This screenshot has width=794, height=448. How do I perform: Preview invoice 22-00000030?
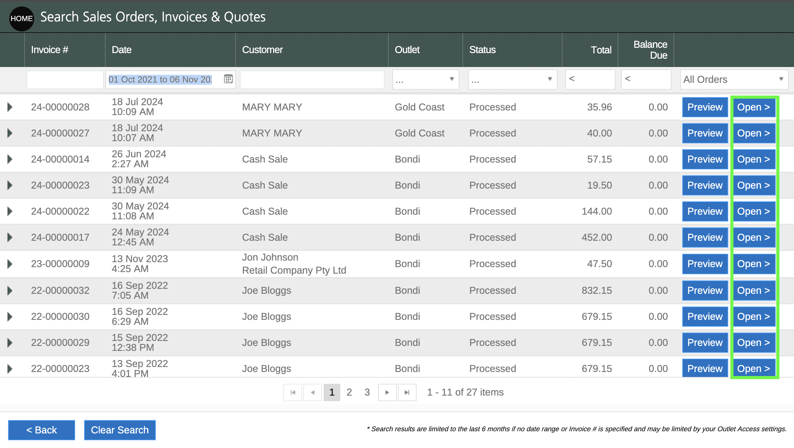click(x=705, y=316)
